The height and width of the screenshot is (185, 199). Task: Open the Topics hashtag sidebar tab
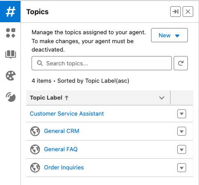pos(10,12)
